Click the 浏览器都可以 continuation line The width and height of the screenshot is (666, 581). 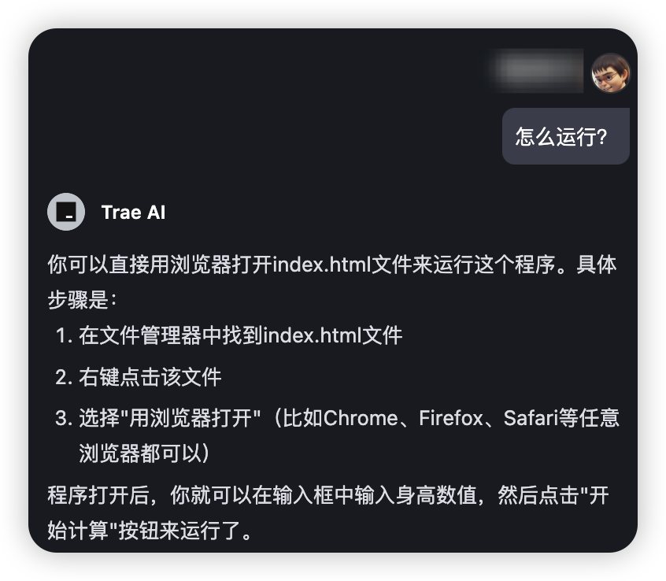click(x=144, y=453)
